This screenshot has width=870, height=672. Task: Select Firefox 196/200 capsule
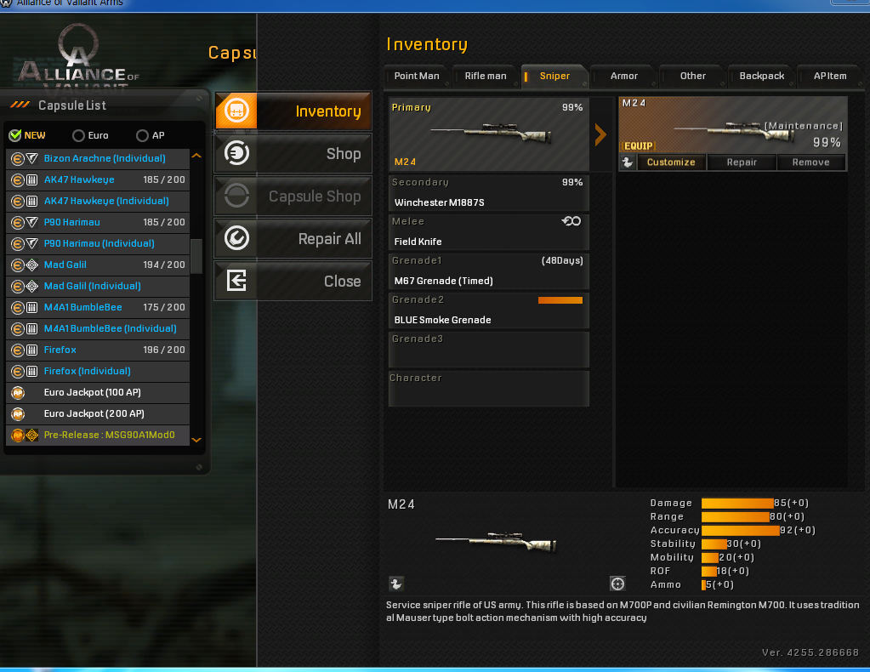(98, 350)
